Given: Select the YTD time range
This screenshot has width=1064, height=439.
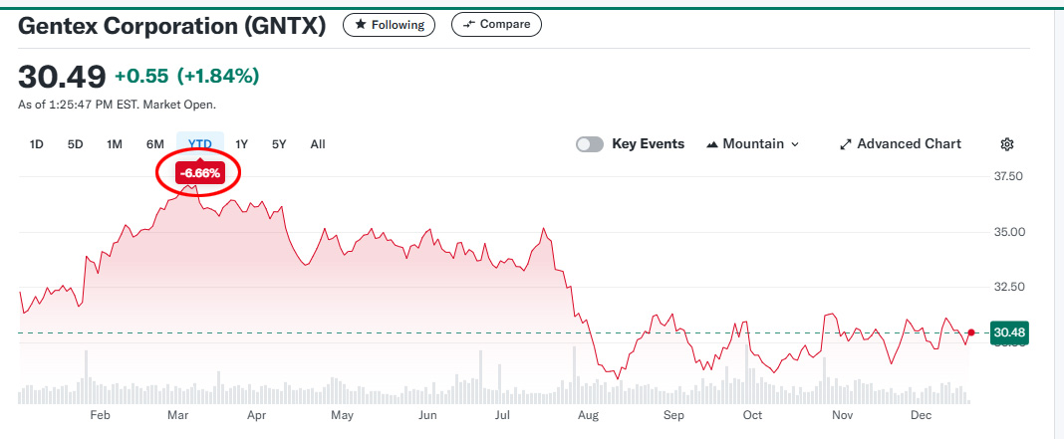Looking at the screenshot, I should click(x=200, y=144).
